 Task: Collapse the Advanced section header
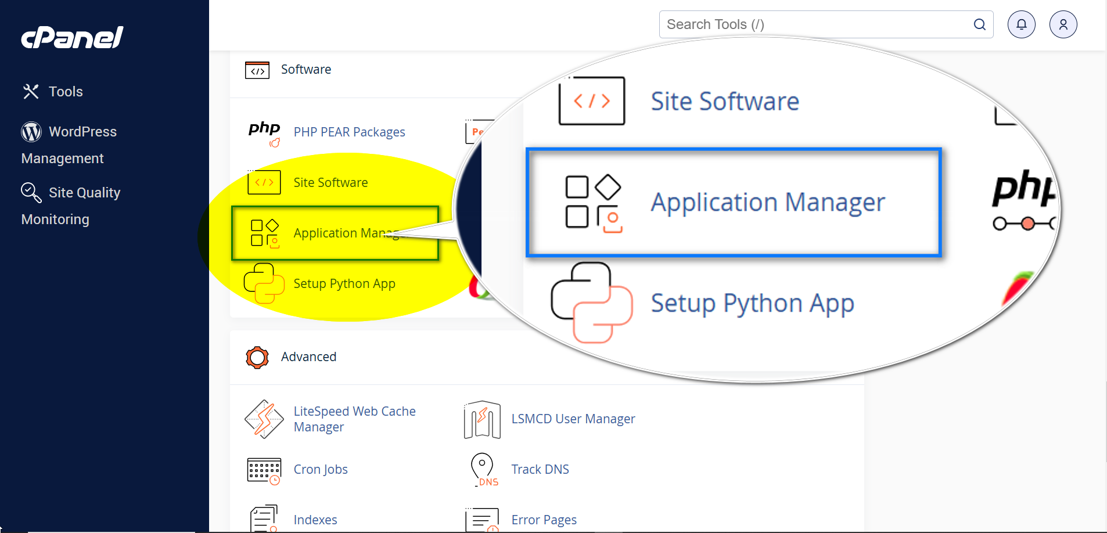tap(308, 357)
